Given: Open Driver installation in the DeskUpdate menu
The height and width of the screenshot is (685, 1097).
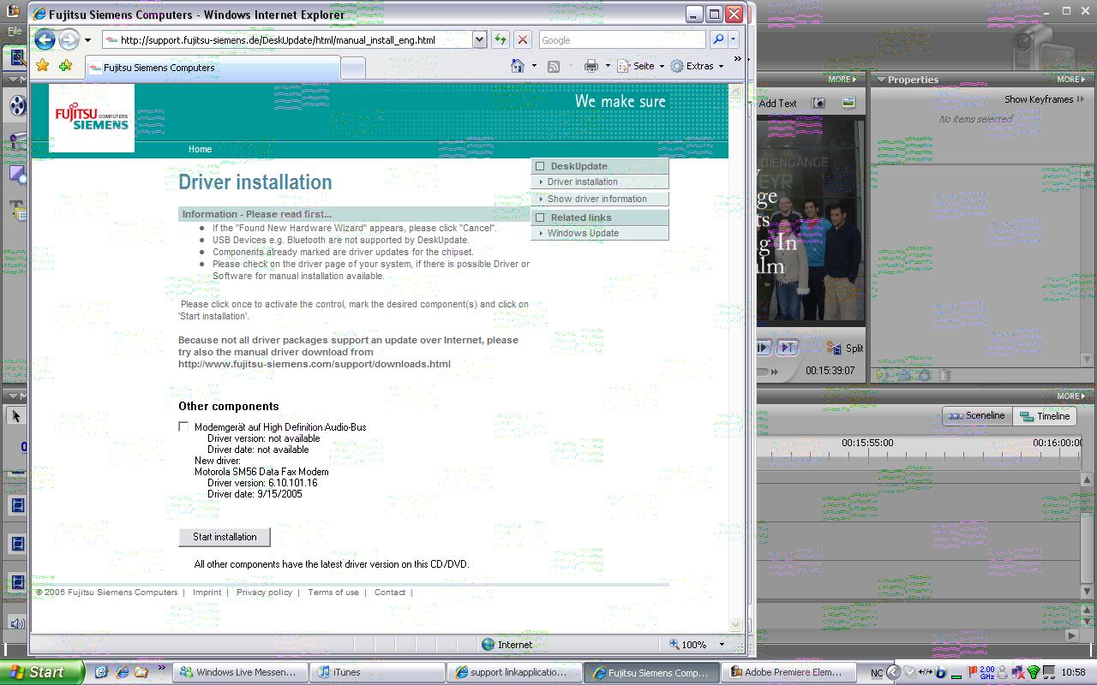Looking at the screenshot, I should (582, 182).
